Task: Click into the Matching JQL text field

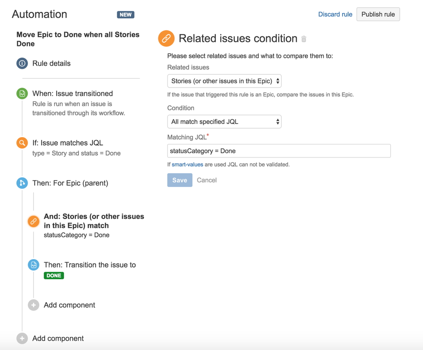Action: tap(279, 151)
